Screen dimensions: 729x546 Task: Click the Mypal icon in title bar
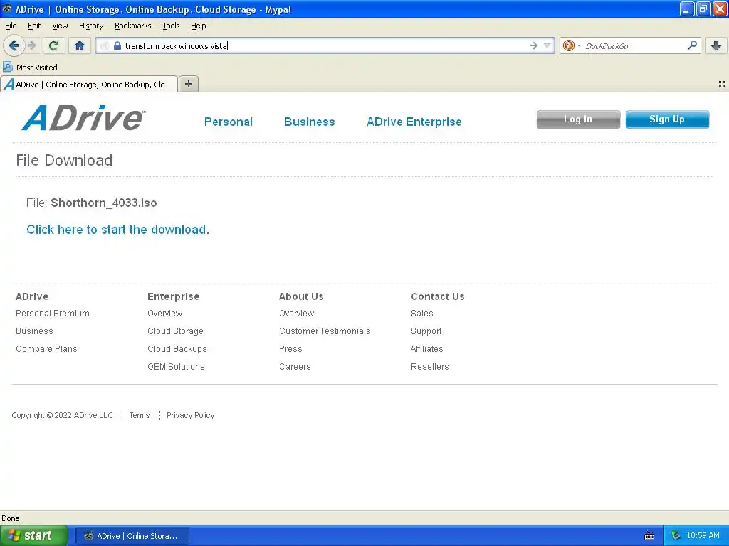7,9
